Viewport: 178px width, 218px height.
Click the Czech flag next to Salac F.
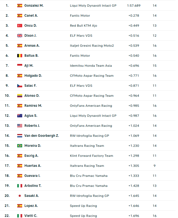click(19, 86)
